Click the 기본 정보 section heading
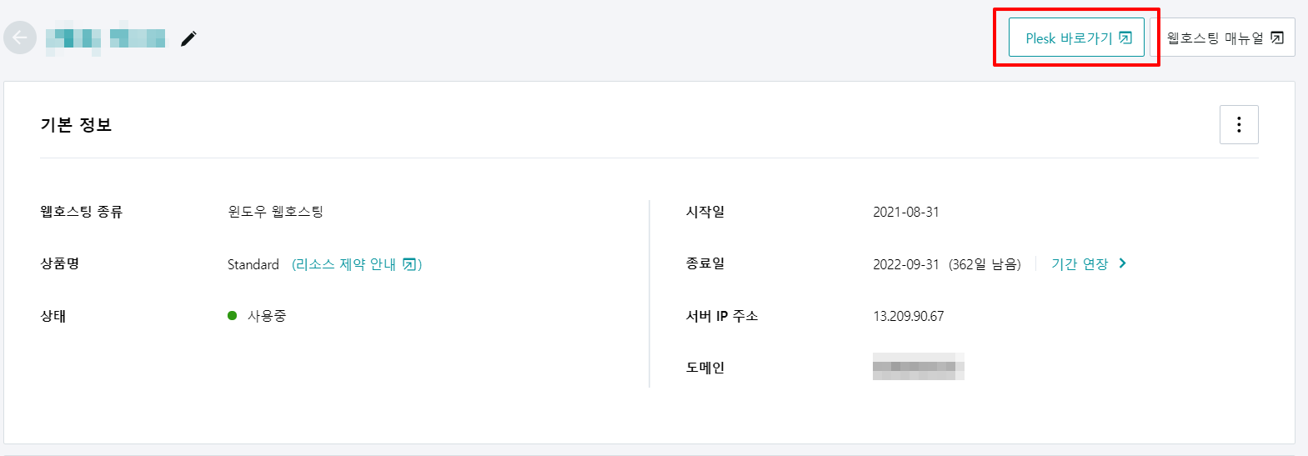This screenshot has width=1308, height=456. click(x=76, y=125)
